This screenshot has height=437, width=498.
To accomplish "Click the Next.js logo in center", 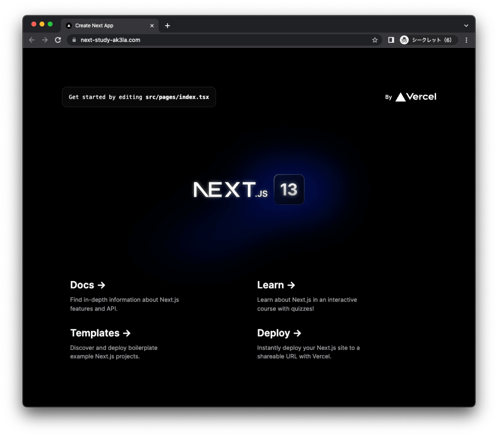I will [x=230, y=189].
